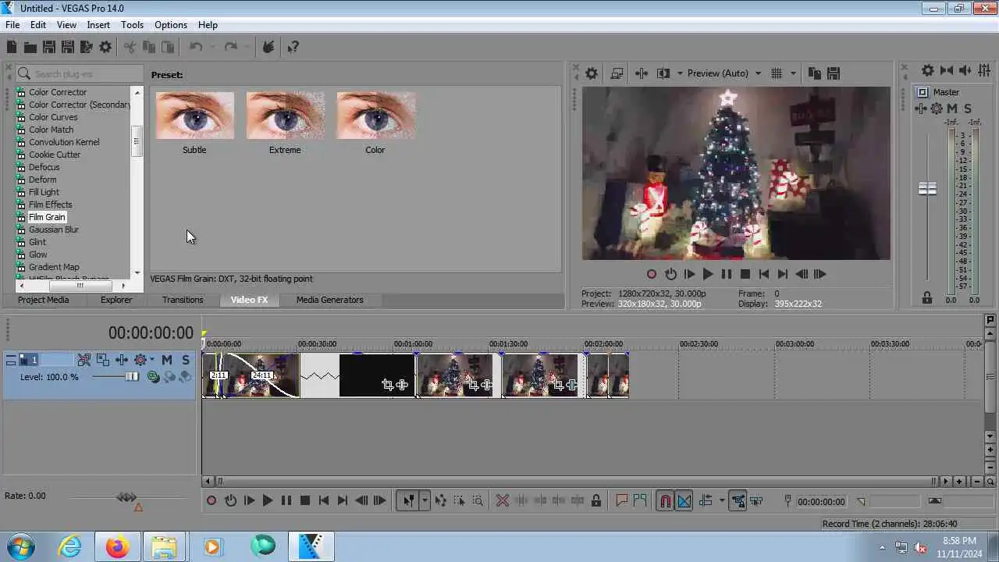Open the File menu
Viewport: 999px width, 562px height.
click(12, 25)
